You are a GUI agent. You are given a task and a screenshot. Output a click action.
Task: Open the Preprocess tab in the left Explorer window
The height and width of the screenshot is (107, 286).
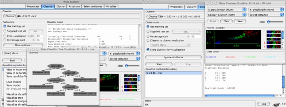pyautogui.click(x=33, y=6)
